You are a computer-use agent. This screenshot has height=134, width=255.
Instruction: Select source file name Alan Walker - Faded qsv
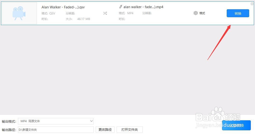pos(63,7)
